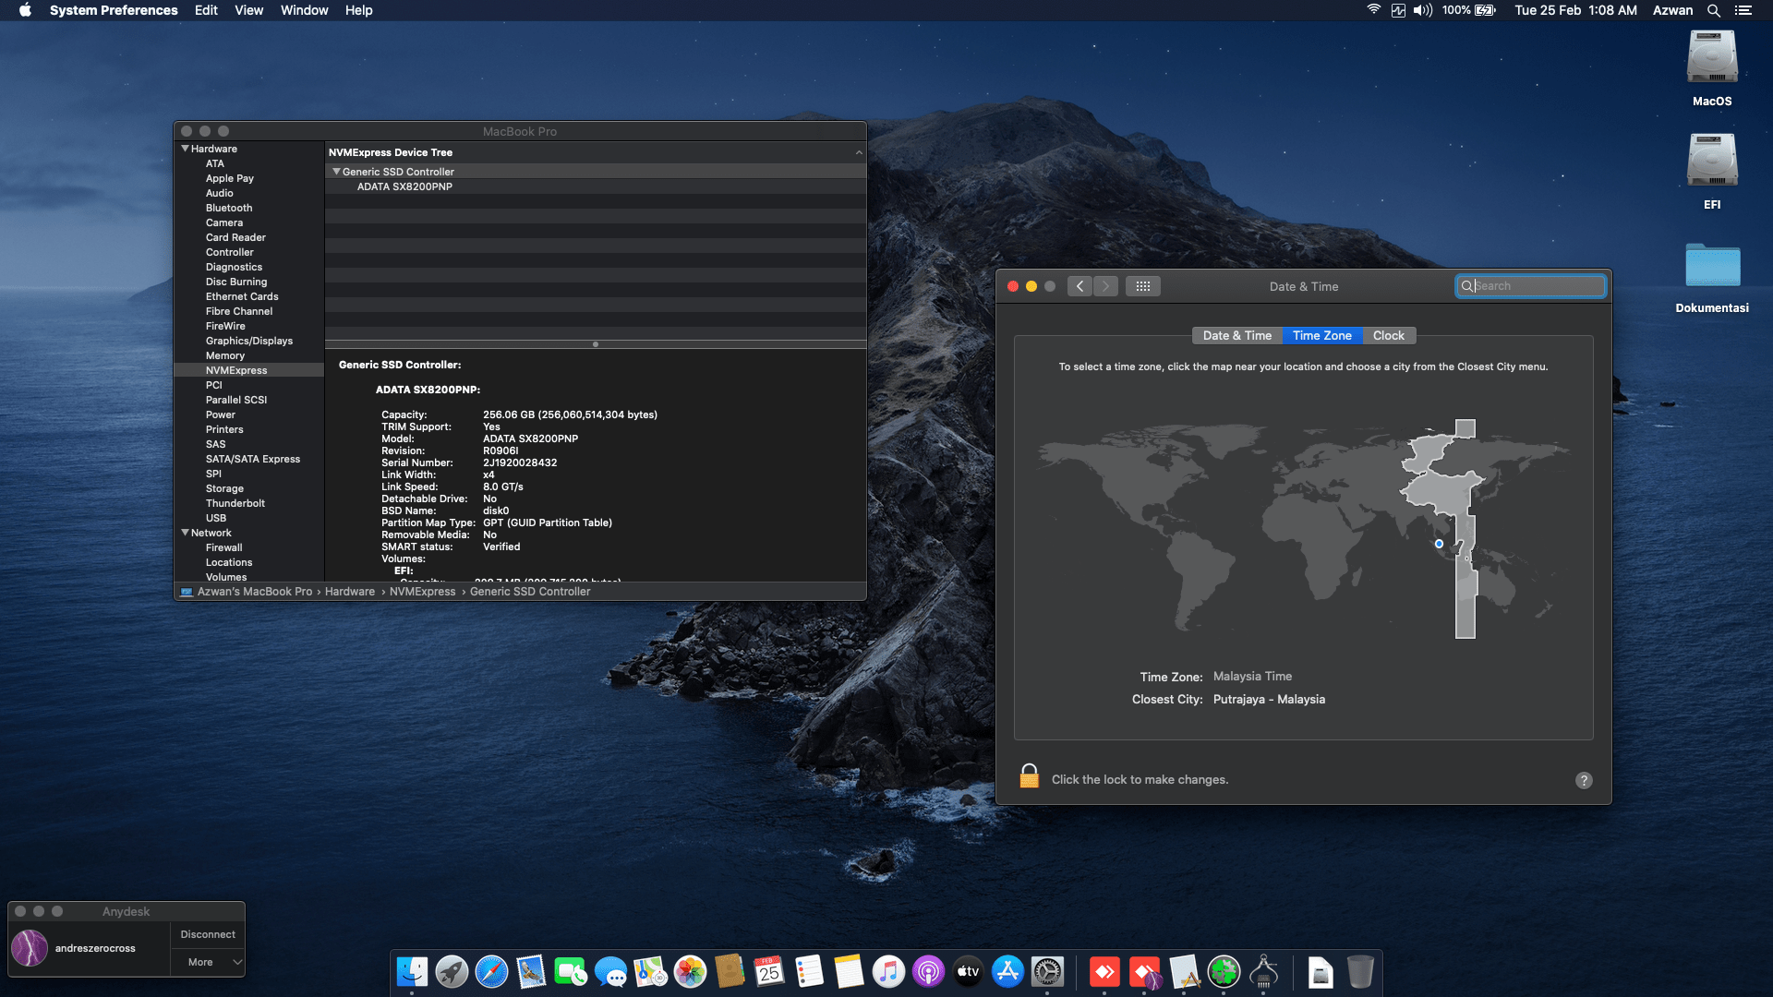Select Graphics/Displays in the sidebar

(x=249, y=341)
